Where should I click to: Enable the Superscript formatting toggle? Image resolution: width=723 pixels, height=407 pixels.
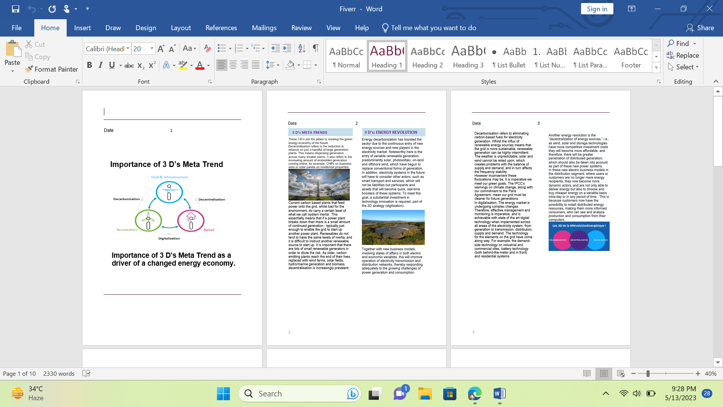[151, 65]
